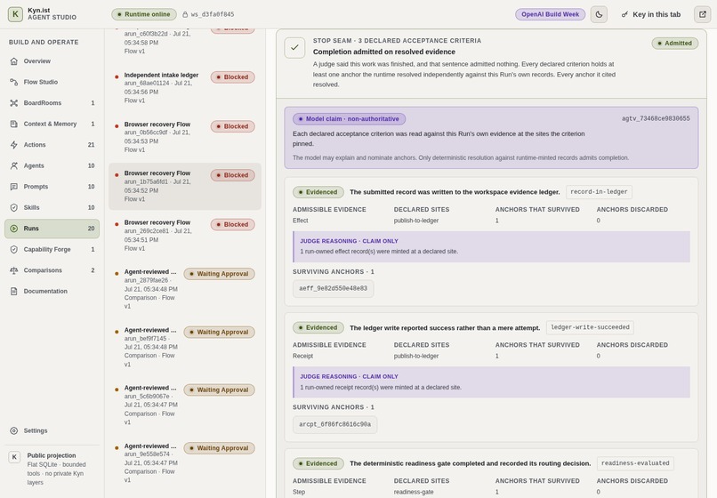The height and width of the screenshot is (498, 717).
Task: Click surviving anchor arcpt_6f86fc8616c90a
Action: [335, 424]
